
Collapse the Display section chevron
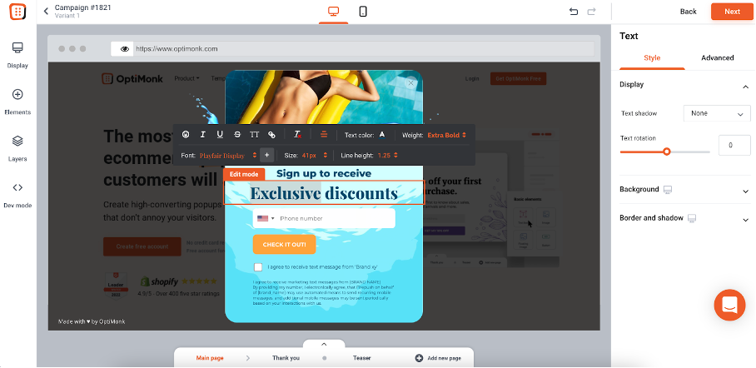pos(745,87)
